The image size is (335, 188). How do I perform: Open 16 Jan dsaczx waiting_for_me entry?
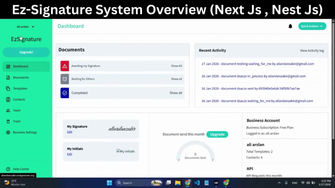257,101
